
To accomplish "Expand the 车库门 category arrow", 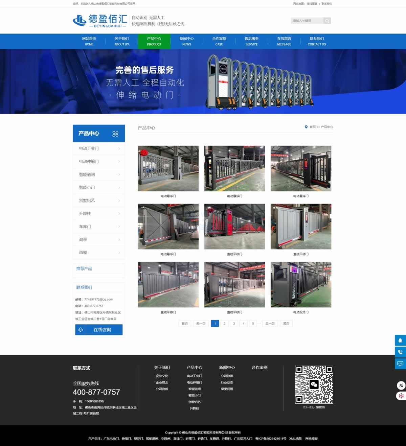I will pos(119,227).
